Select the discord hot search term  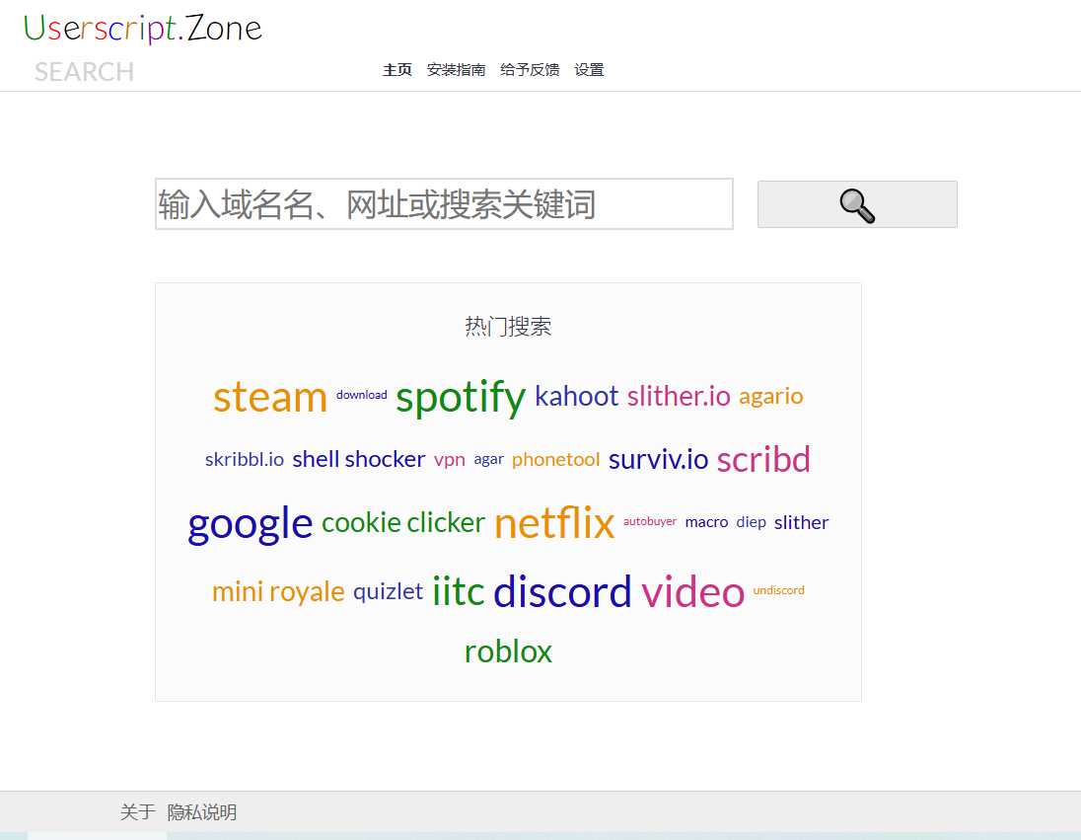tap(562, 591)
